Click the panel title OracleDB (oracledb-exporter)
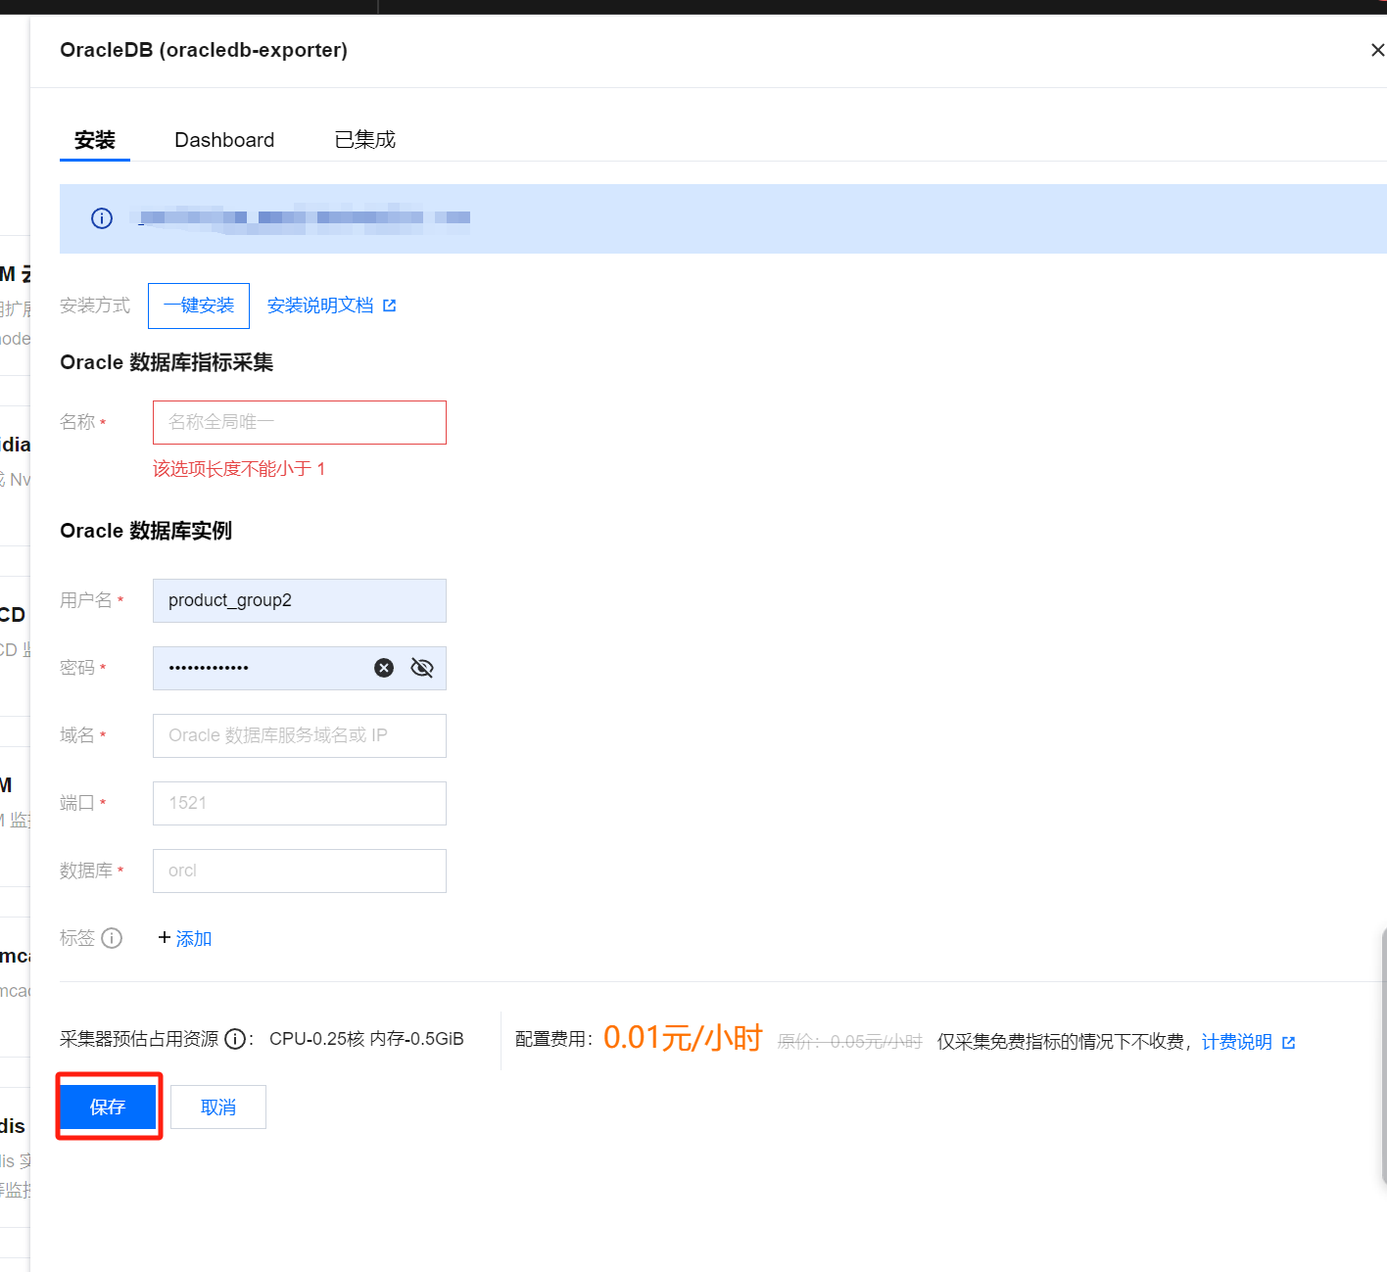 204,50
